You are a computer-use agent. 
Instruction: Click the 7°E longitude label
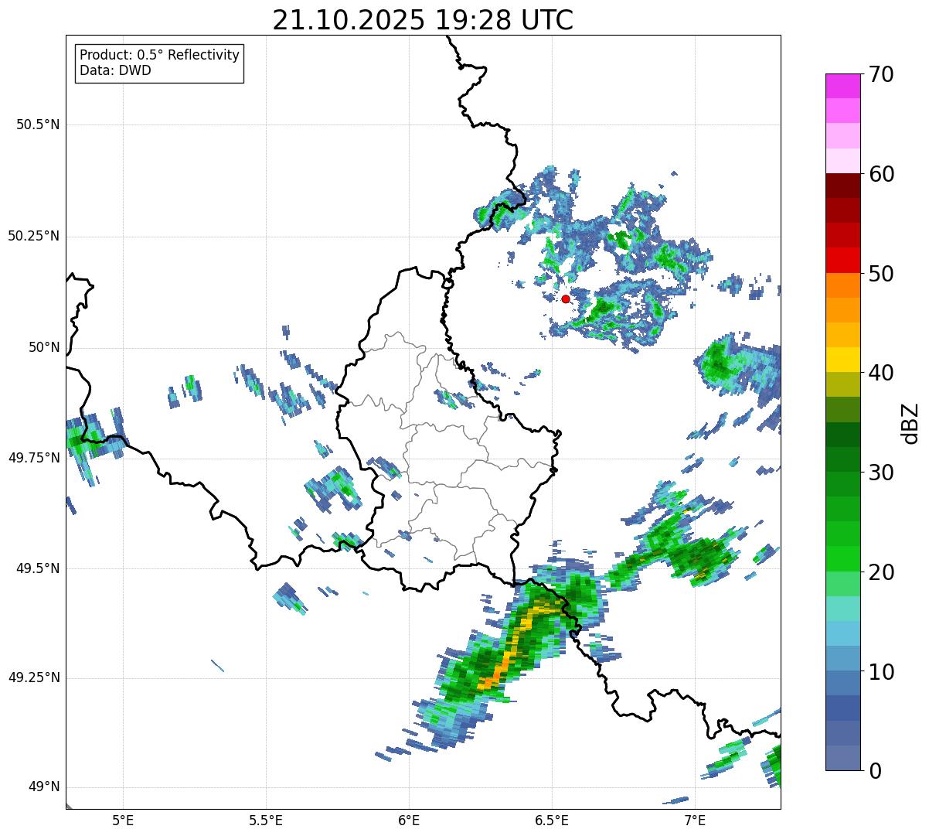click(x=695, y=820)
